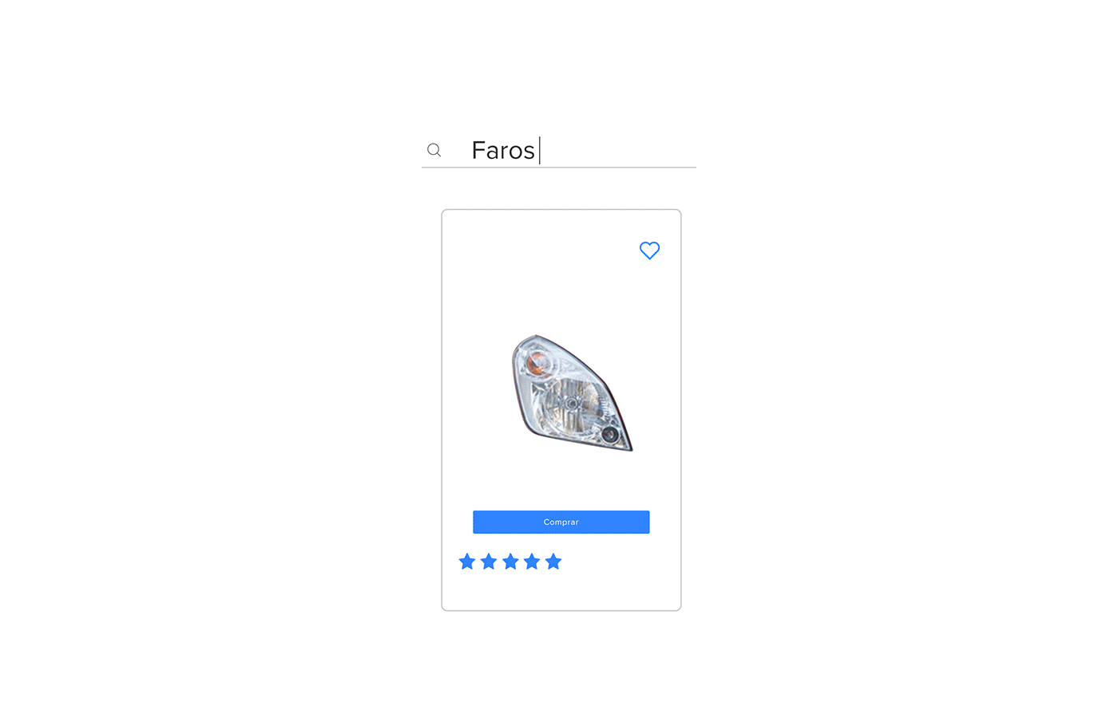Click the magnifying glass search icon

(434, 150)
